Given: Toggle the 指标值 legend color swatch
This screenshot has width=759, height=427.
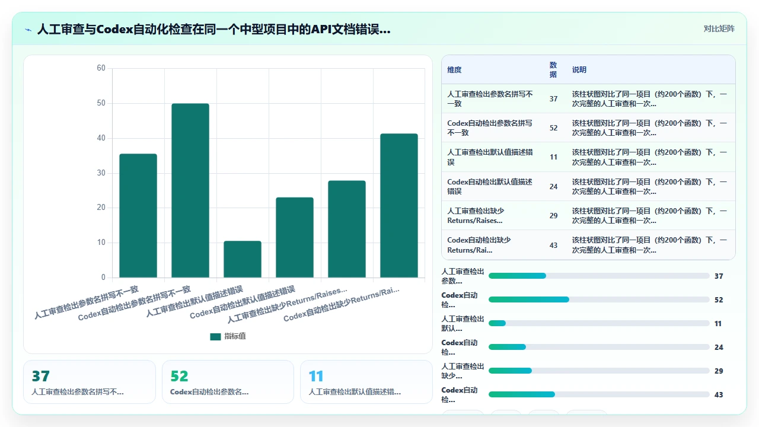Looking at the screenshot, I should [x=215, y=336].
